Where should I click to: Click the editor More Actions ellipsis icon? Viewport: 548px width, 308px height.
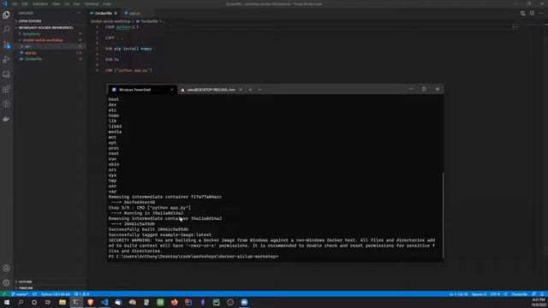pyautogui.click(x=541, y=14)
